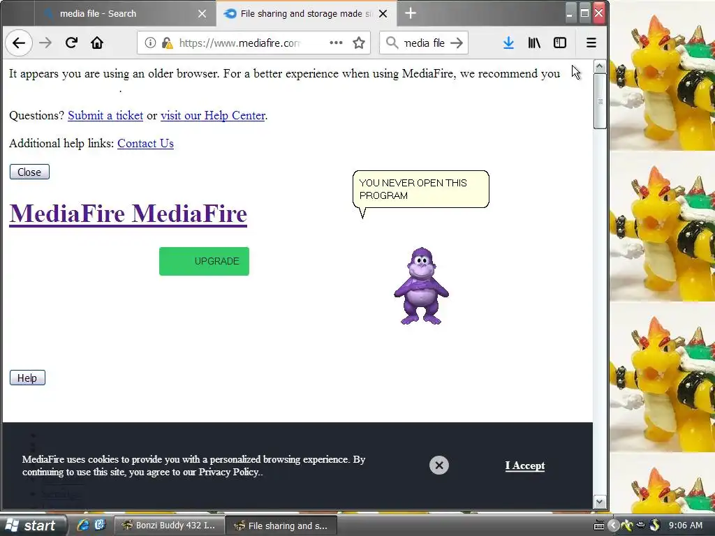The height and width of the screenshot is (536, 715).
Task: Open the downloads arrow icon
Action: 508,43
